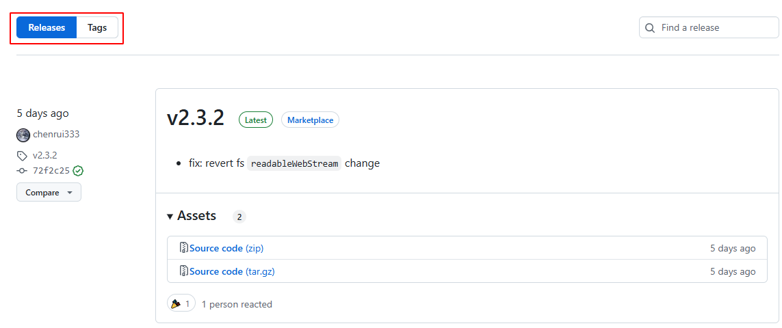The height and width of the screenshot is (328, 782).
Task: Click the search magnifier icon
Action: point(649,28)
